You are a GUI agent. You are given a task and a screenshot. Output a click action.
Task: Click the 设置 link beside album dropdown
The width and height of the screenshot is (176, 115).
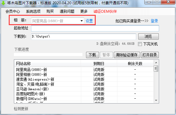(x=89, y=21)
